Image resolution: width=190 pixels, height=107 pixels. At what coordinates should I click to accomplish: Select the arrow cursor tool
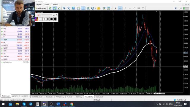[115, 8]
